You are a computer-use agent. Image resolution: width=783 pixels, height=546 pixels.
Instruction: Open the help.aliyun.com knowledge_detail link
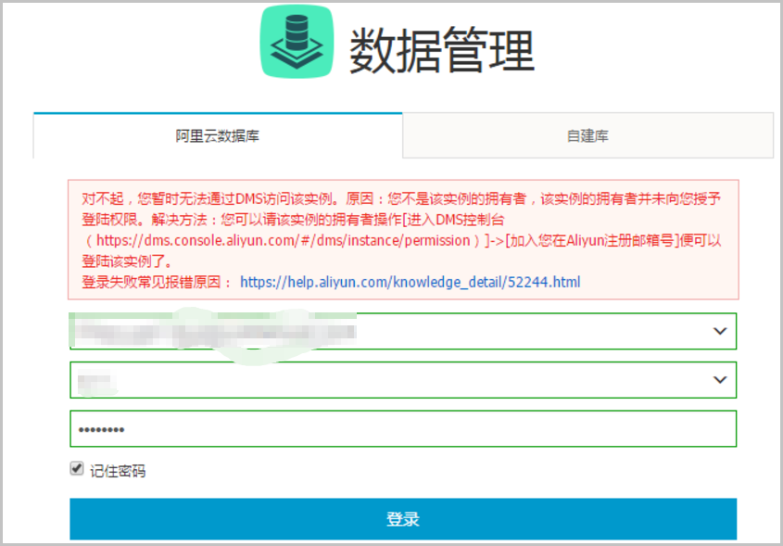(x=410, y=282)
